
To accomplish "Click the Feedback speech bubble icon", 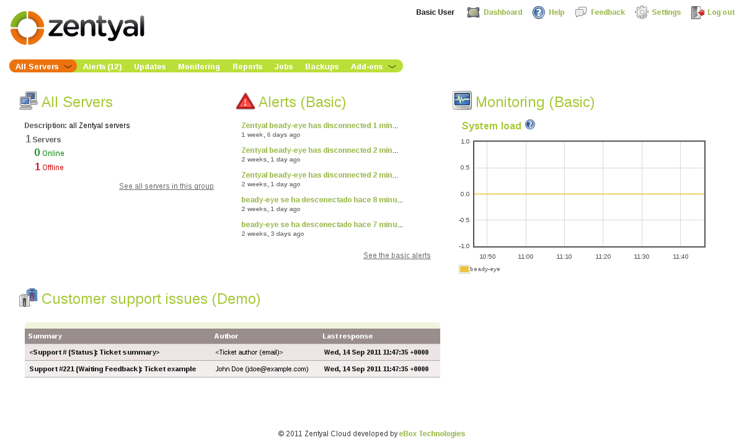I will tap(581, 12).
